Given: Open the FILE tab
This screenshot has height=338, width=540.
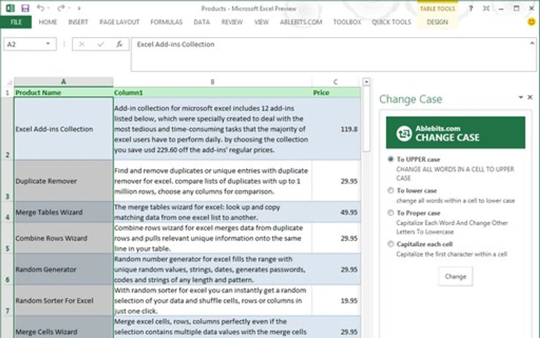Looking at the screenshot, I should [x=16, y=22].
